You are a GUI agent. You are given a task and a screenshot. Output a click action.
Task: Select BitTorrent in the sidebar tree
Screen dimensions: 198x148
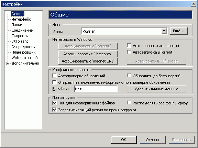tap(20, 41)
